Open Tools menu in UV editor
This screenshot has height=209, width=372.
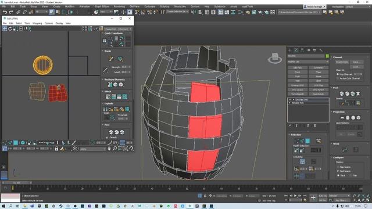point(27,23)
